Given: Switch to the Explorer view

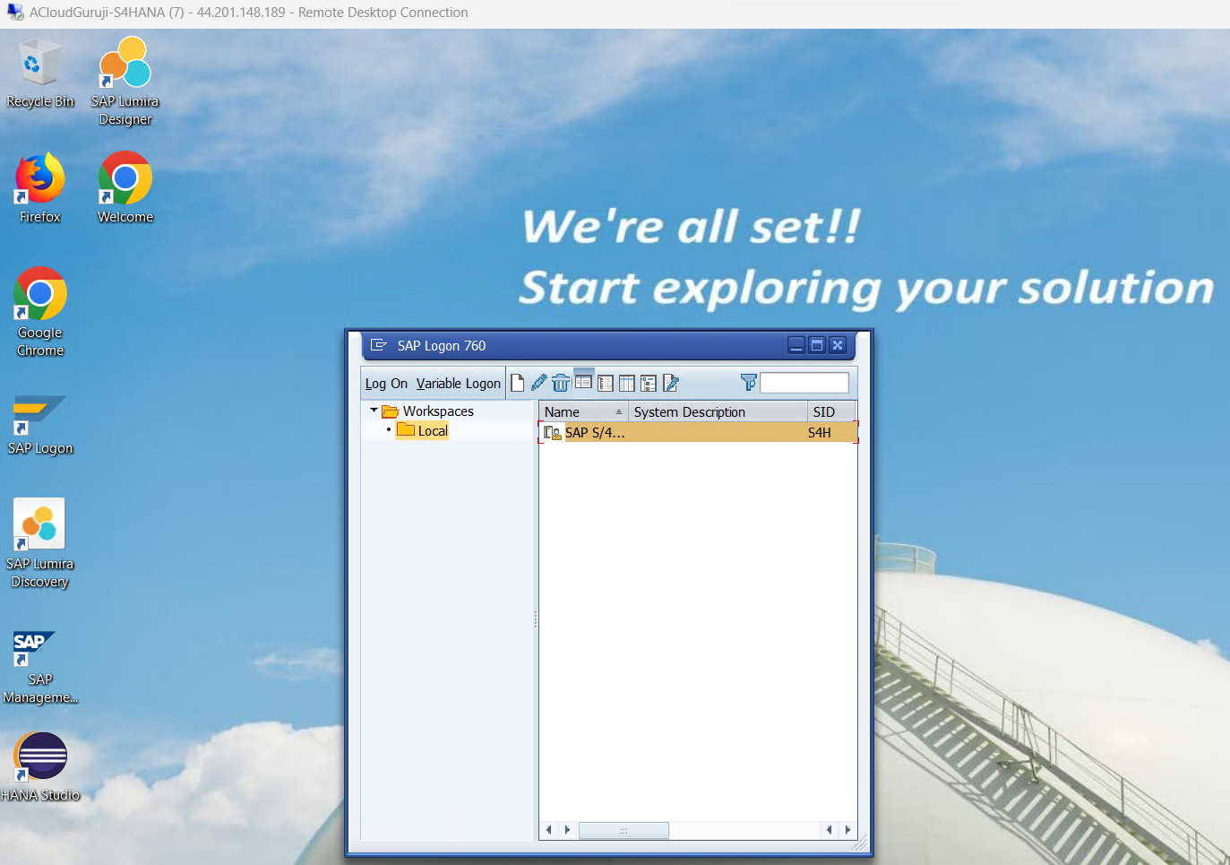Looking at the screenshot, I should 583,383.
